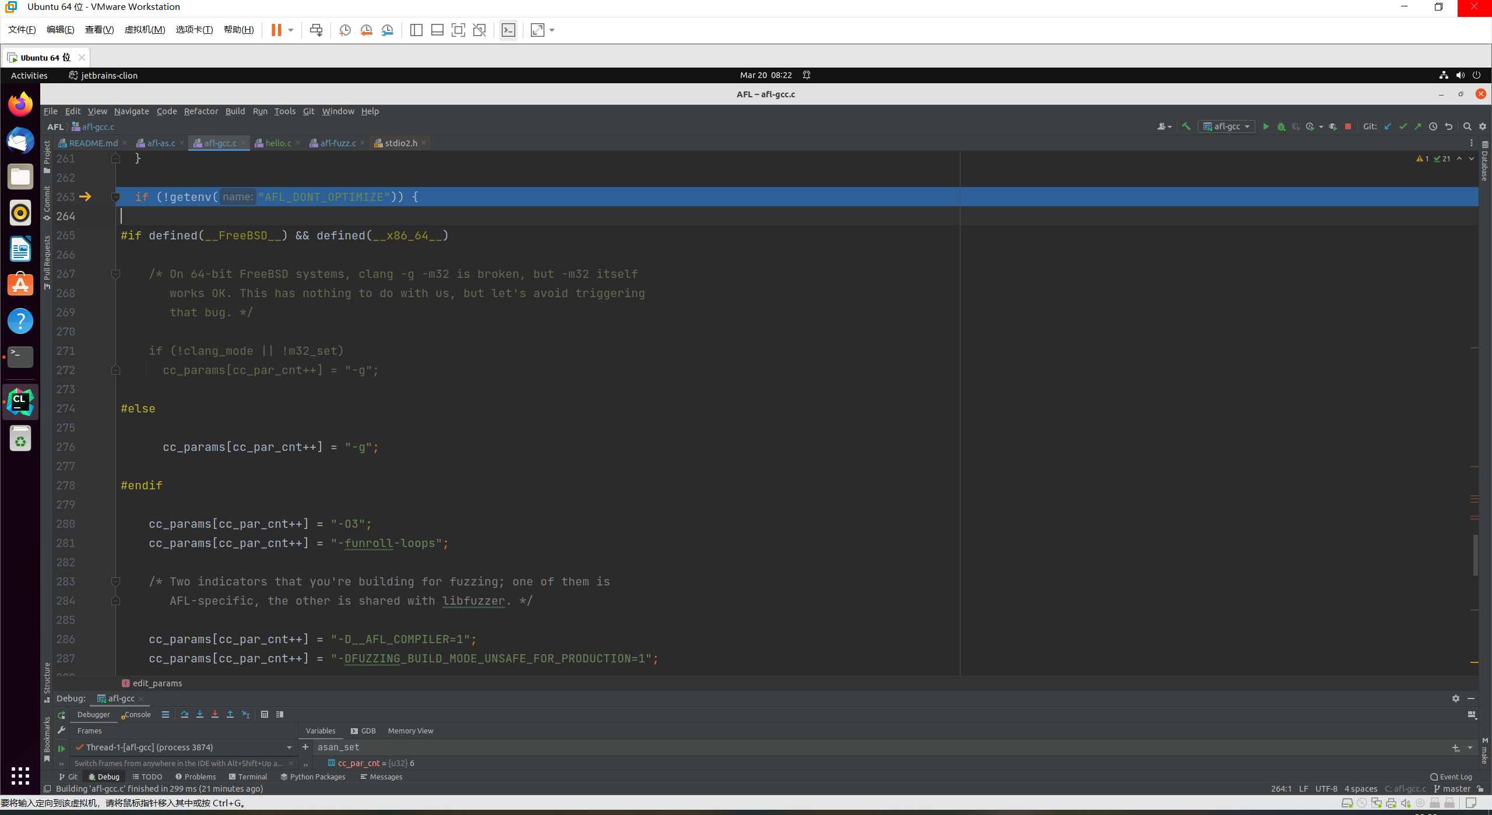The image size is (1492, 815).
Task: Open Terminal tool window button
Action: (248, 777)
